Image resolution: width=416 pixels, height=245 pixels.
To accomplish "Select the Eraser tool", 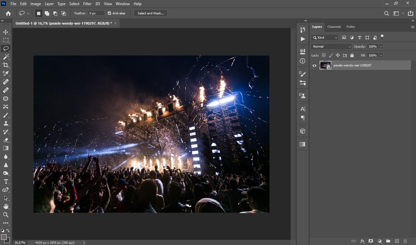I will pos(6,140).
